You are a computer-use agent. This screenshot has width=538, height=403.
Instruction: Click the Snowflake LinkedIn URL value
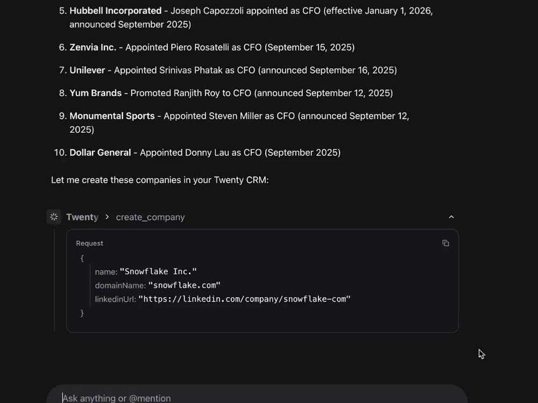coord(244,299)
